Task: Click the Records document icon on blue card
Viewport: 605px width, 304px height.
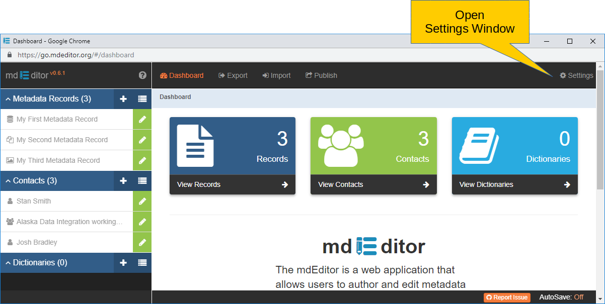Action: 195,146
